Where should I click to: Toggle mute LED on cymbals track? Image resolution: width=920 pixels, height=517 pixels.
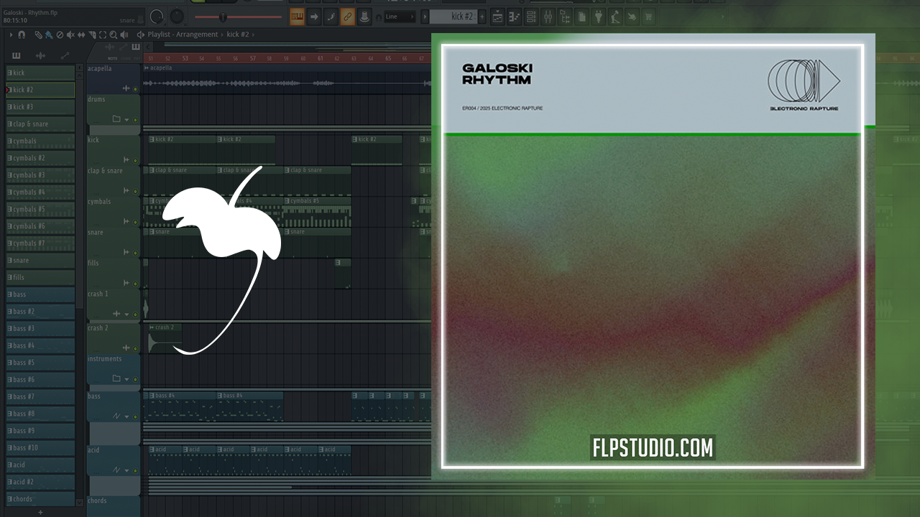(135, 222)
